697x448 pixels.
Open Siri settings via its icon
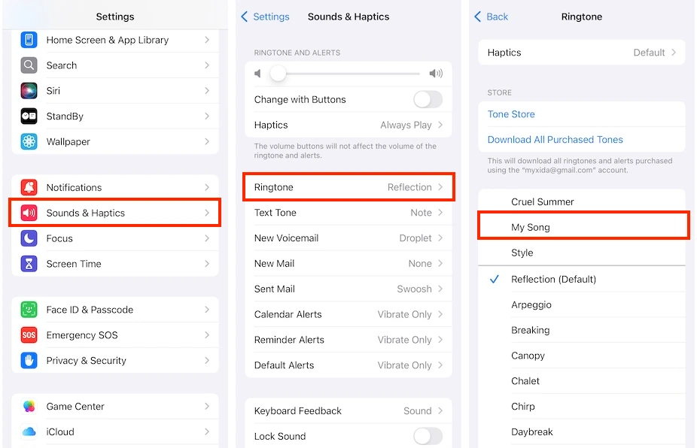(28, 90)
